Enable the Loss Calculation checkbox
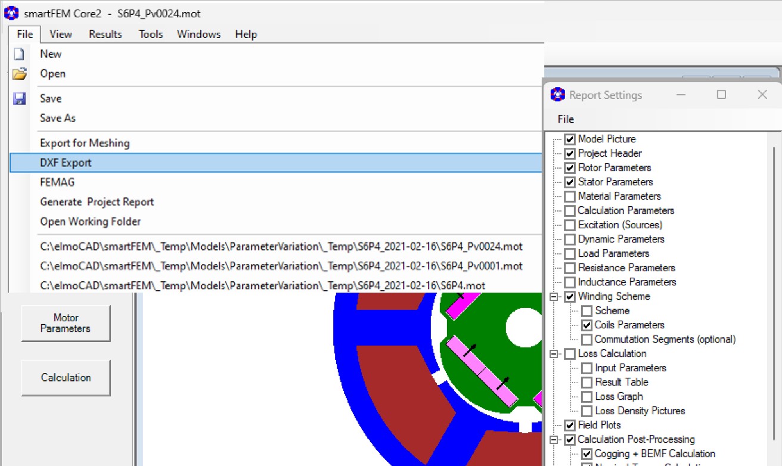Viewport: 782px width, 466px height. click(x=570, y=353)
